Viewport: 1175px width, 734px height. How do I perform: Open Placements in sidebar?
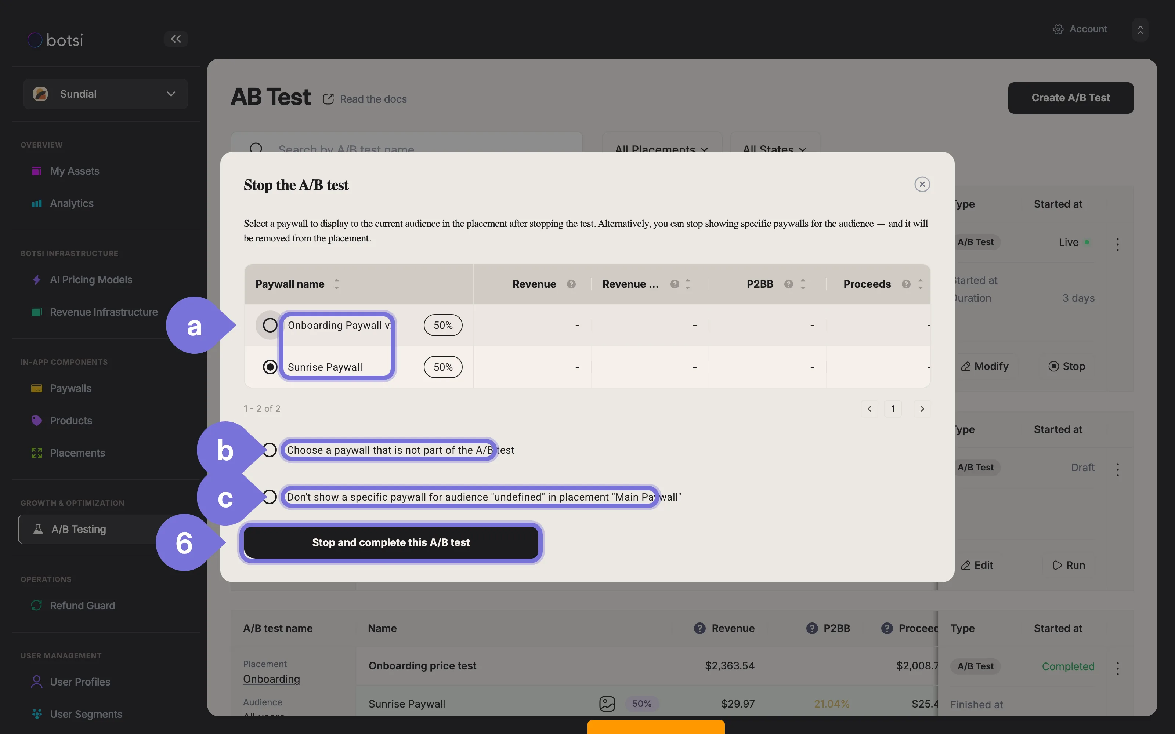point(77,453)
